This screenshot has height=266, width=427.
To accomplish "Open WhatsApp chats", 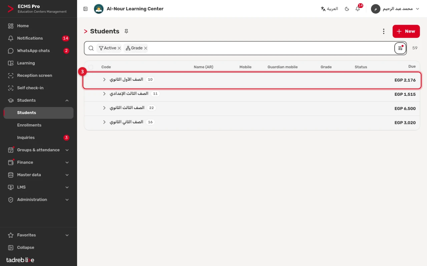I will click(38, 51).
